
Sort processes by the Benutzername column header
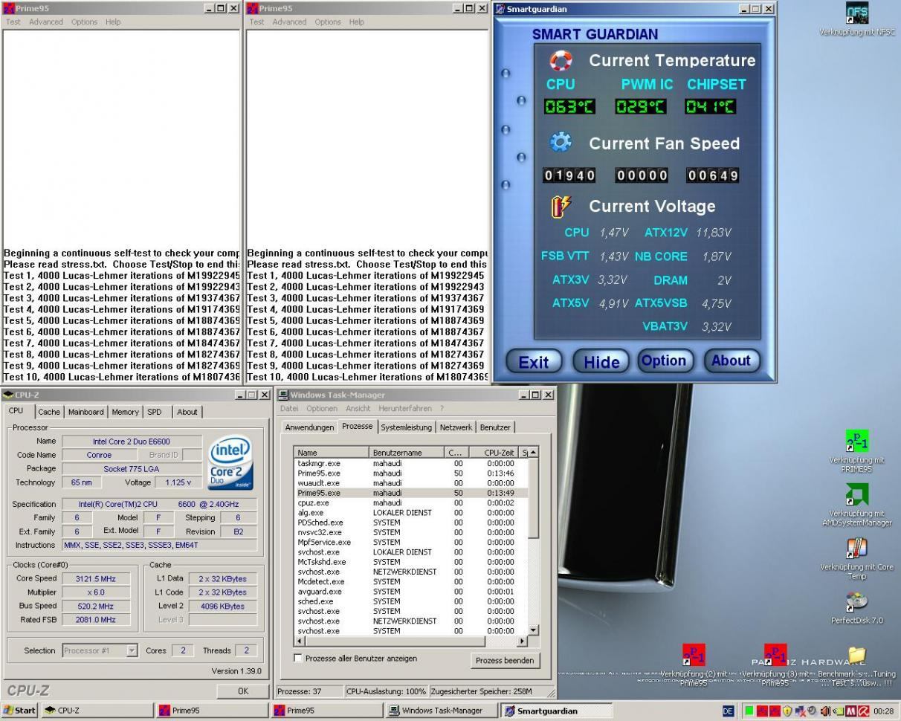click(x=407, y=452)
